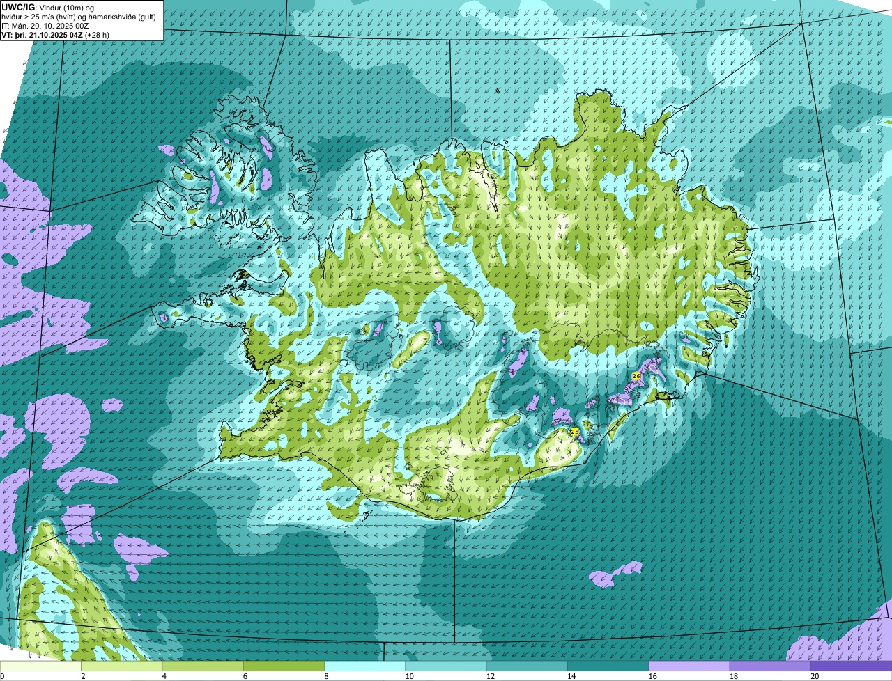Click the 8–10 m/s light cyan legend swatch

(x=365, y=666)
